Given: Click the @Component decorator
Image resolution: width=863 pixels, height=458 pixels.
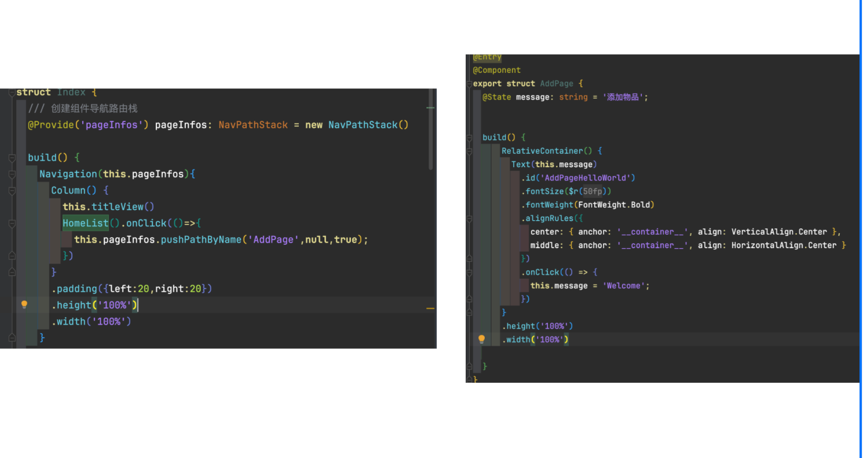Looking at the screenshot, I should [x=497, y=70].
